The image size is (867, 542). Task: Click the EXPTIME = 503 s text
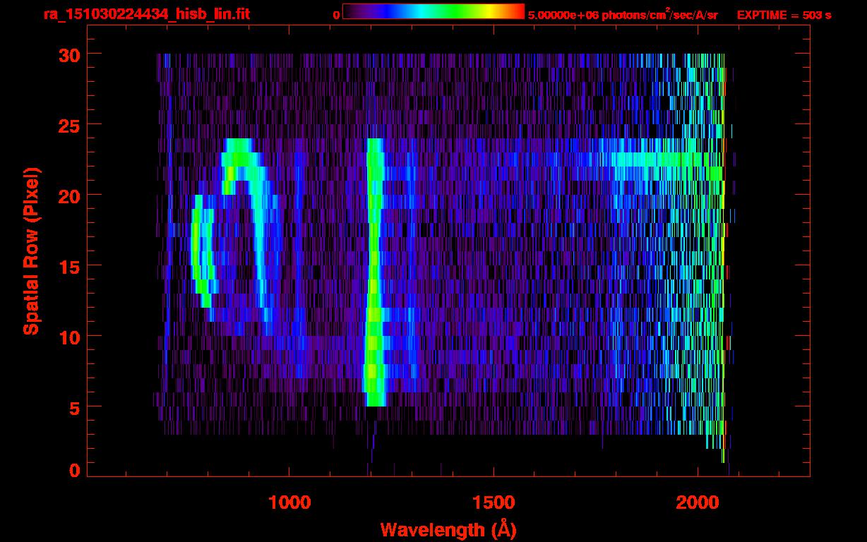(x=784, y=15)
